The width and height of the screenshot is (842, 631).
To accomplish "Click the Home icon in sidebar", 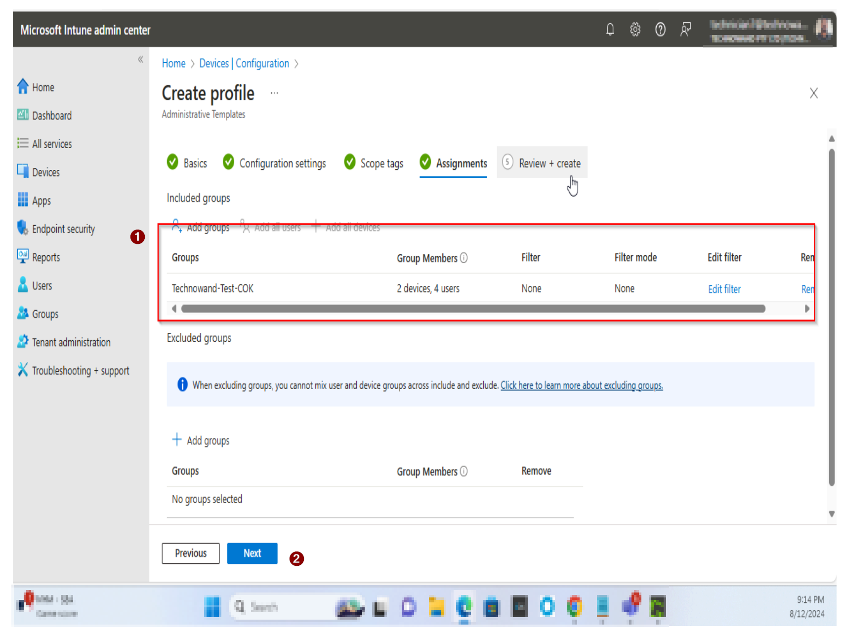I will coord(23,86).
